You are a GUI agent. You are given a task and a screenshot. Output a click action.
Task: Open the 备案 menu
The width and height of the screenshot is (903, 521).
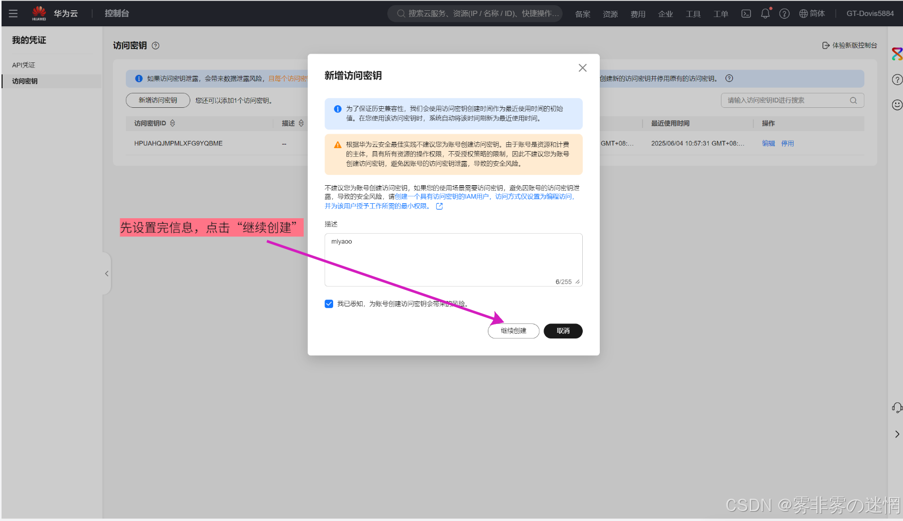click(583, 14)
